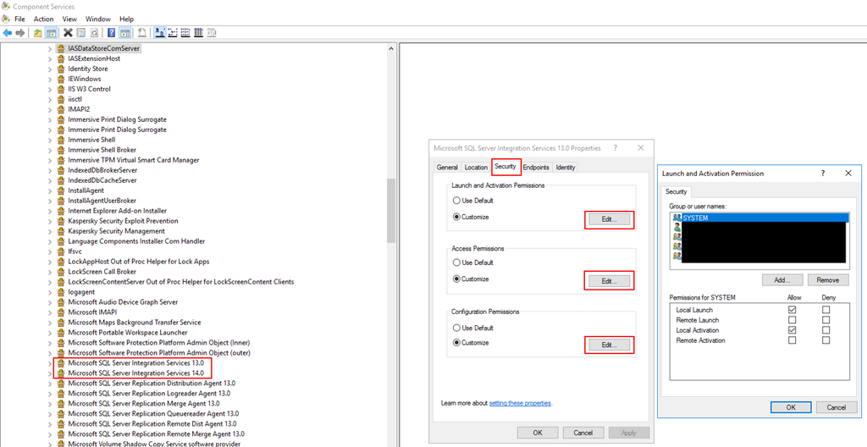The height and width of the screenshot is (447, 867).
Task: Select Use Default under Configuration Permissions
Action: coord(456,328)
